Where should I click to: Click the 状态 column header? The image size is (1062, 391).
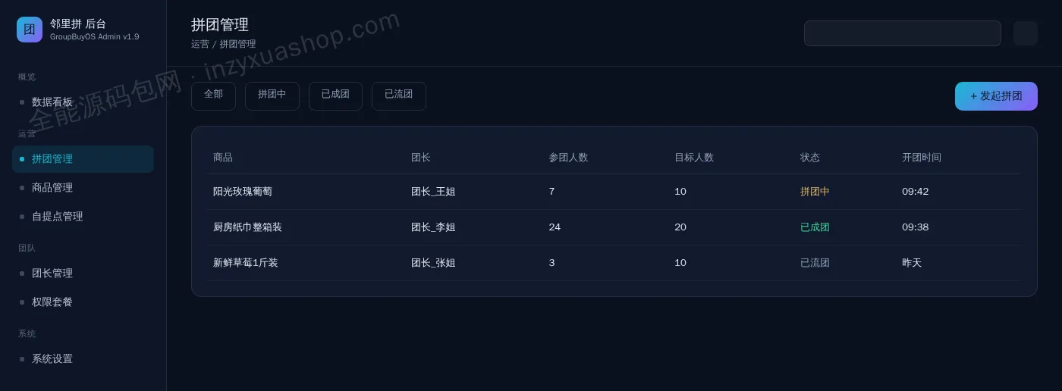pos(810,158)
